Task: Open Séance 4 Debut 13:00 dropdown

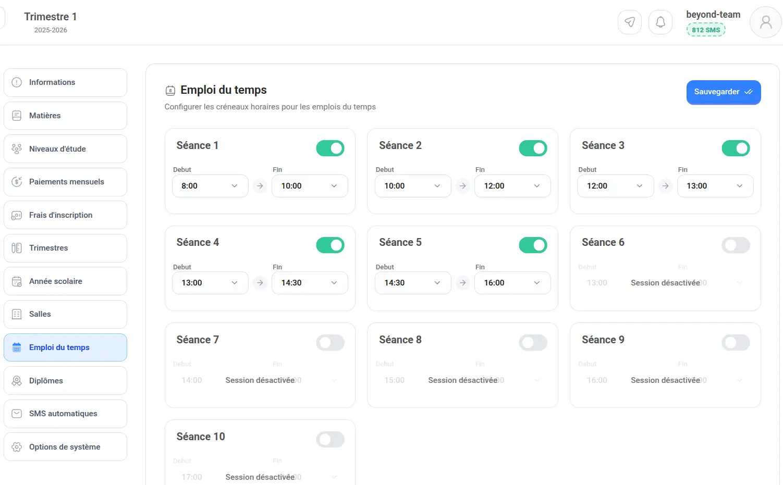Action: (x=210, y=283)
